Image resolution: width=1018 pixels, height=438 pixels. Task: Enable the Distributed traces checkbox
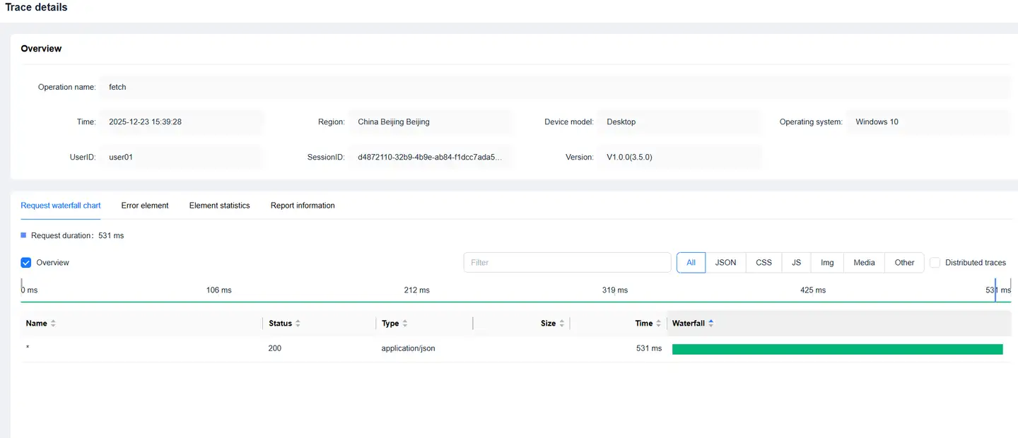(x=935, y=263)
